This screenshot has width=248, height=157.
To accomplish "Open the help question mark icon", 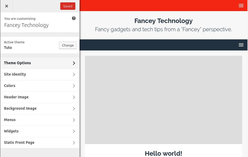I will tap(74, 18).
